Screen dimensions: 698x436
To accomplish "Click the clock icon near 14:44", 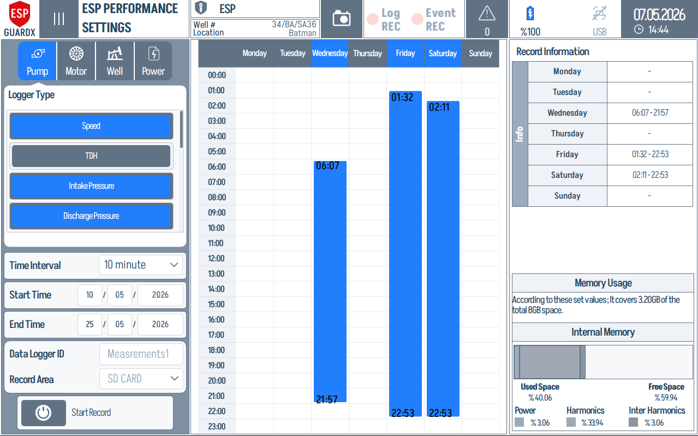I will click(639, 29).
